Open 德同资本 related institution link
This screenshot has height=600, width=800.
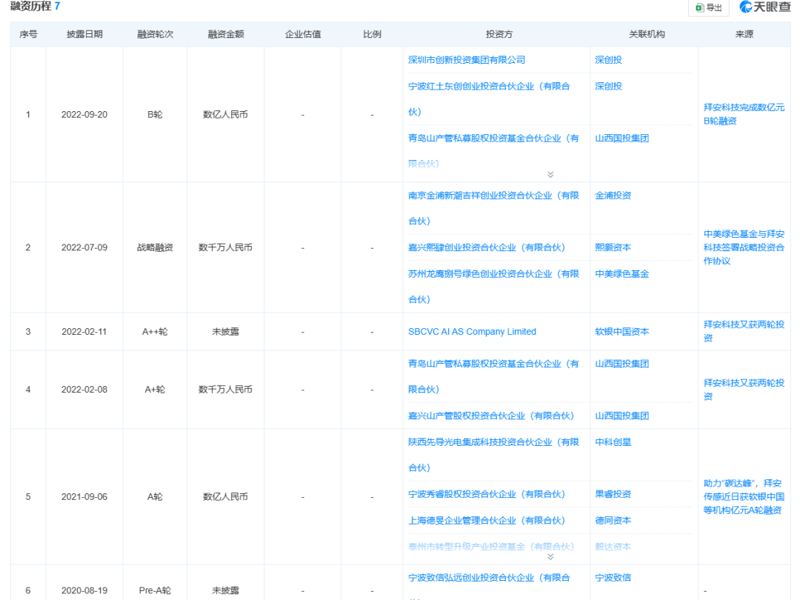(x=613, y=521)
